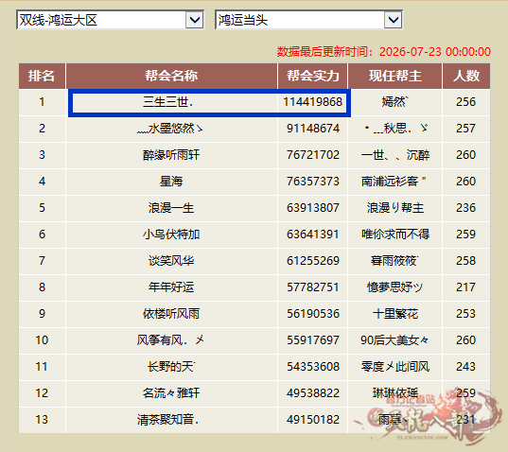Select guild name 年年好运
508x452 pixels.
coord(171,287)
